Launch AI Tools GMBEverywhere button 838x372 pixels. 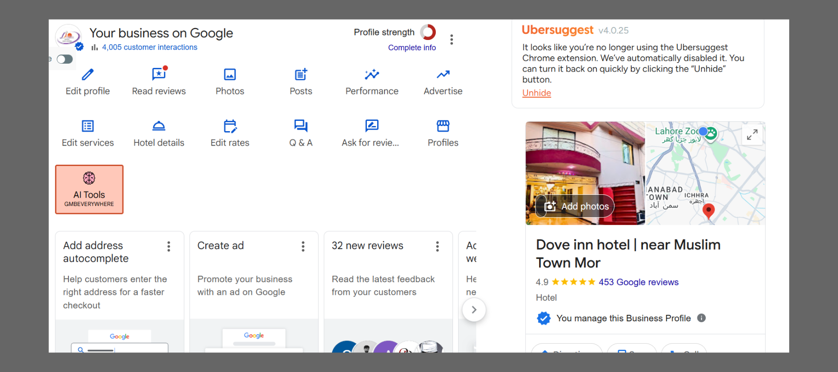coord(89,190)
